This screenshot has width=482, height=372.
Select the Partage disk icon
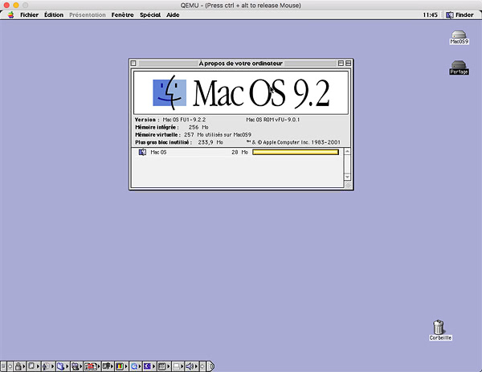click(x=459, y=67)
